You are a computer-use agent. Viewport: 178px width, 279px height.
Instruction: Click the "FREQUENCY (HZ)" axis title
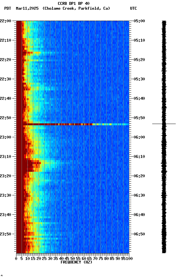click(76, 263)
